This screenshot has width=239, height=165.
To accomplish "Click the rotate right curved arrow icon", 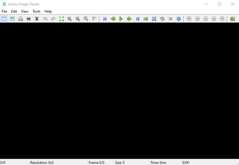I will (53, 19).
